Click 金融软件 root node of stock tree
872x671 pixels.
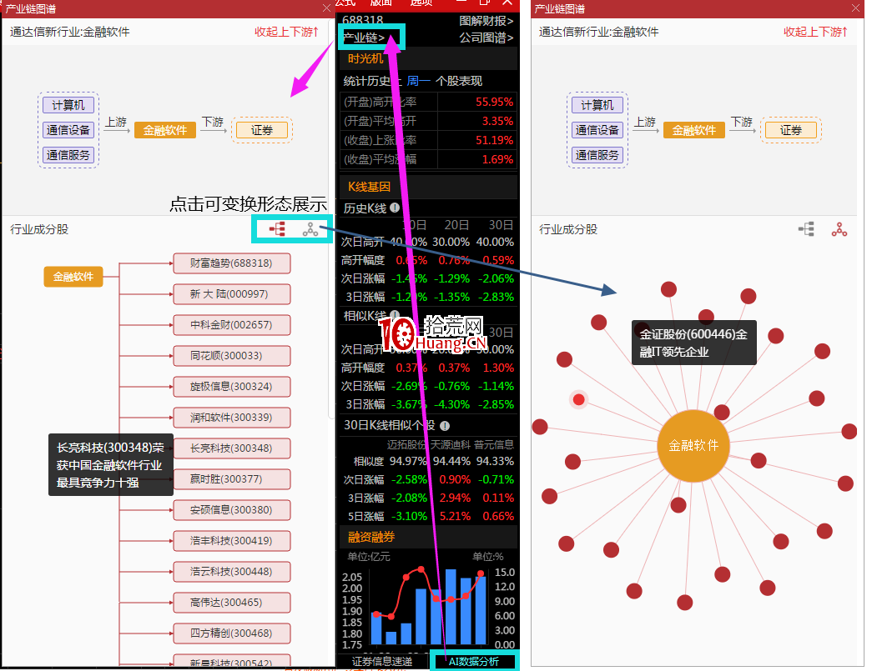[73, 277]
